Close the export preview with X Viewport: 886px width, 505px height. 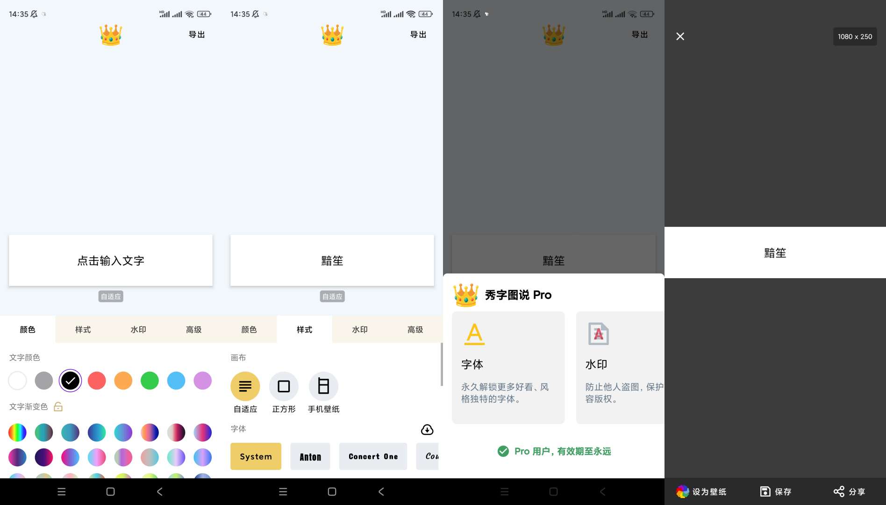680,36
